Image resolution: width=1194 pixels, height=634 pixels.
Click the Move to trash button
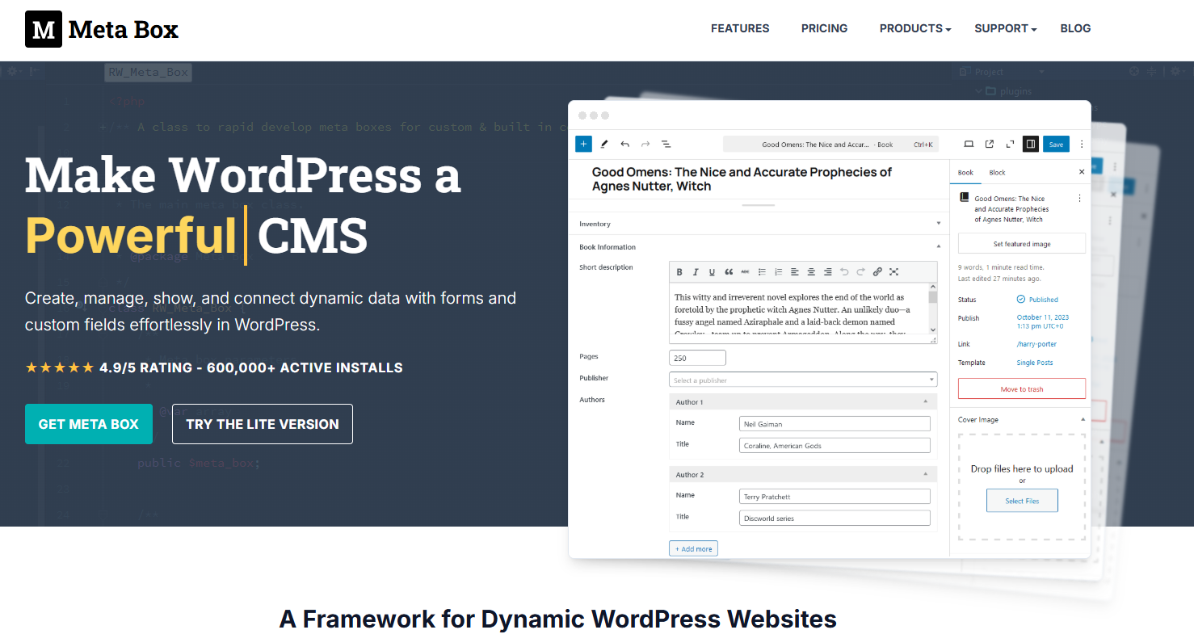pos(1022,389)
